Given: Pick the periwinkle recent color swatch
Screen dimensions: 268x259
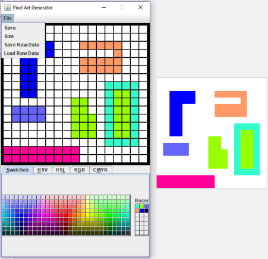Looking at the screenshot, I should (146, 206).
